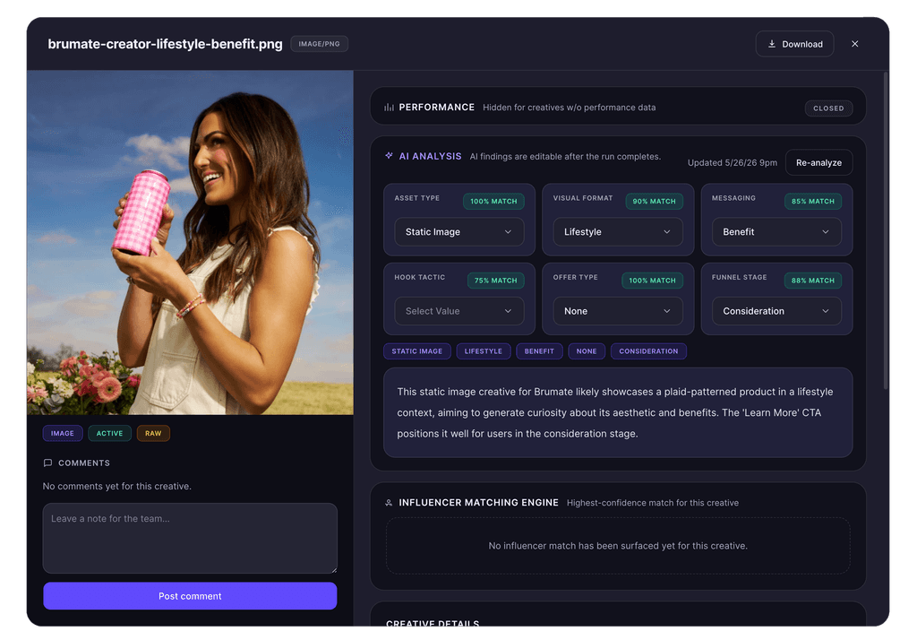Click the IMAGE/PNG file type badge
The height and width of the screenshot is (640, 917).
tap(319, 44)
